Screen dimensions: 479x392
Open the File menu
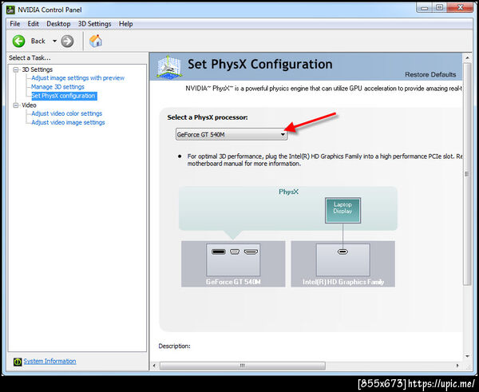pos(15,24)
